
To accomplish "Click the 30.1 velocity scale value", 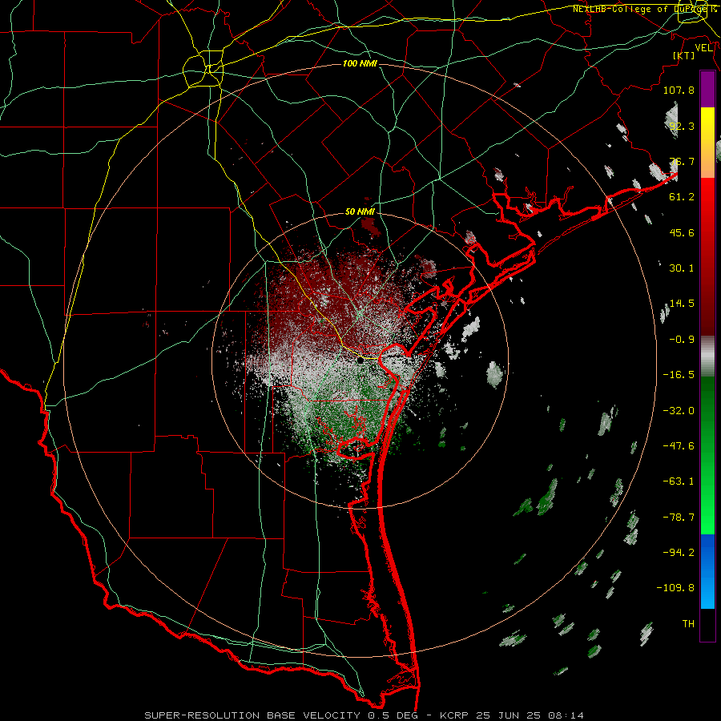I will pos(682,268).
